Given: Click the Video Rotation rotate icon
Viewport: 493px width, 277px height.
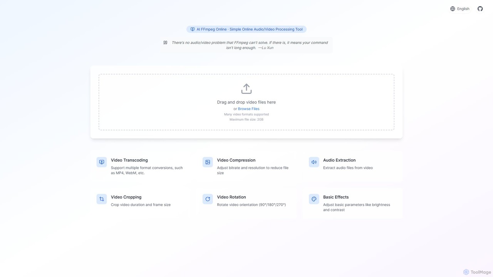Looking at the screenshot, I should pyautogui.click(x=208, y=199).
